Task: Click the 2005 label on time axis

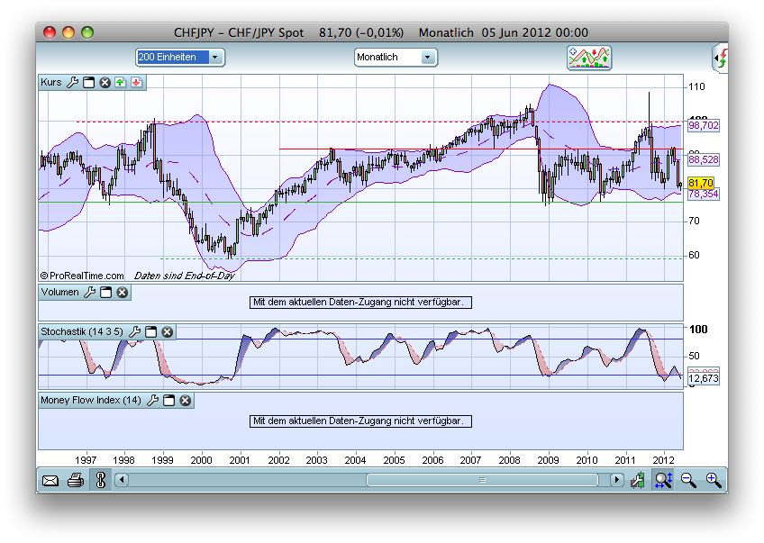Action: point(394,460)
